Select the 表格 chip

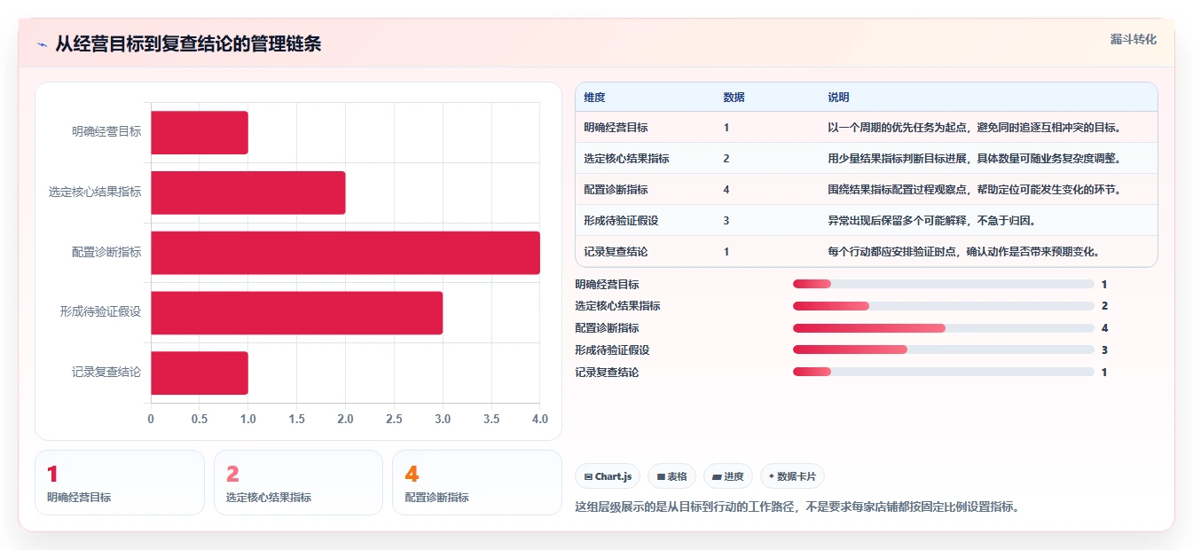[x=672, y=476]
